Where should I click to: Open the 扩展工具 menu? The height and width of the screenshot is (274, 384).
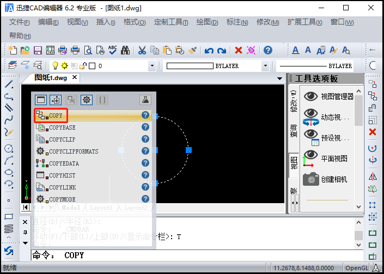point(304,22)
